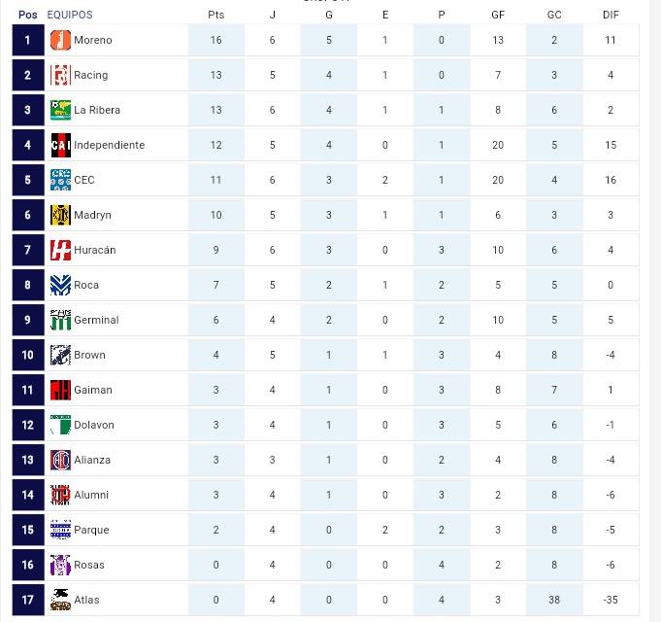Select the Pts column header
Image resolution: width=661 pixels, height=622 pixels.
[x=215, y=15]
